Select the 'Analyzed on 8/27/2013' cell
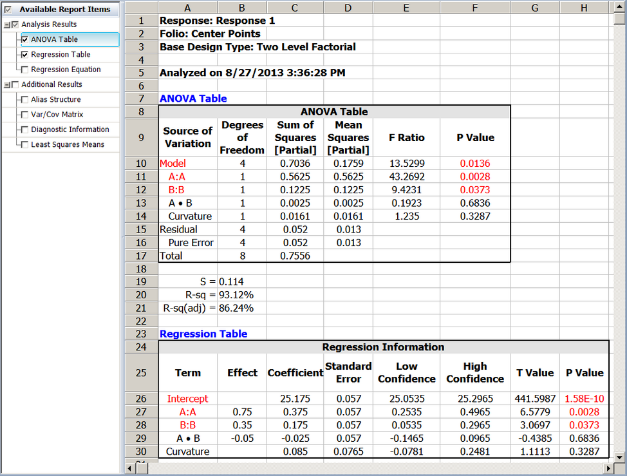Image resolution: width=627 pixels, height=476 pixels. pos(252,73)
